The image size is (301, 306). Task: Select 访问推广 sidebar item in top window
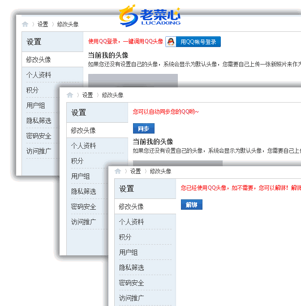click(39, 151)
